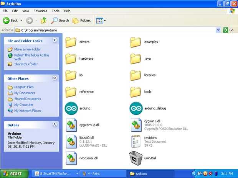Select the tools folder icon
238x178 pixels.
136,92
